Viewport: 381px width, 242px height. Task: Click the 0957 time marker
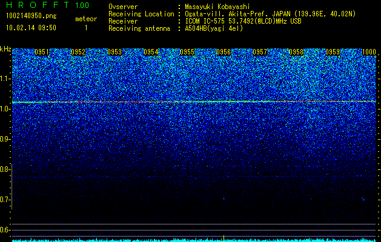pyautogui.click(x=260, y=52)
